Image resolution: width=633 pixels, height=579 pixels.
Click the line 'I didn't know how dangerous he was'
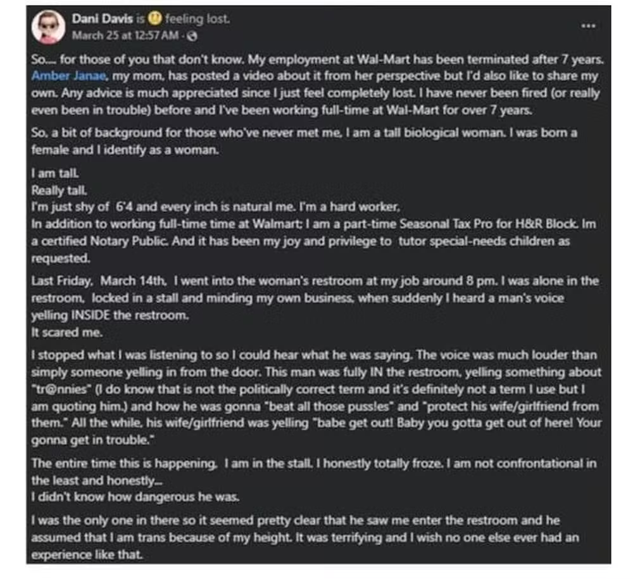(x=135, y=497)
